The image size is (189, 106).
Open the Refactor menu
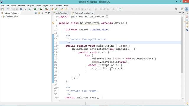pyautogui.click(x=21, y=6)
